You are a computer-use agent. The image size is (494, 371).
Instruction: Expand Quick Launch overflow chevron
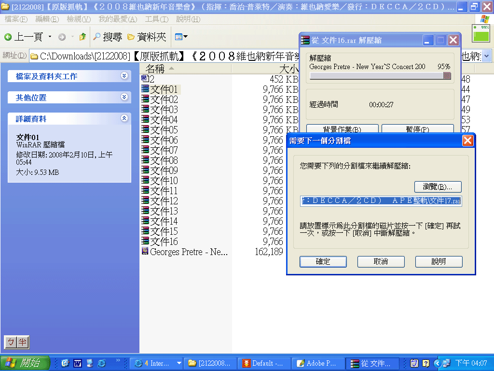[118, 360]
